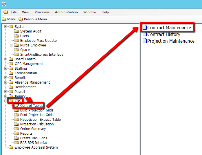
Task: Click the Contract History document icon
Action: (x=144, y=34)
